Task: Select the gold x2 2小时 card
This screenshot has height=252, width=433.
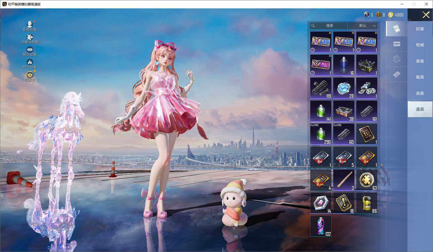Action: [321, 180]
